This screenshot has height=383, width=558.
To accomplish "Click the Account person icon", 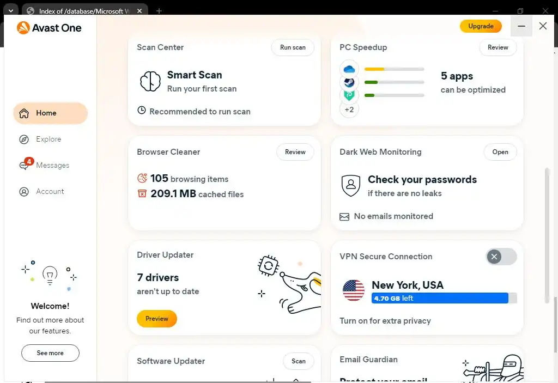I will pos(24,192).
